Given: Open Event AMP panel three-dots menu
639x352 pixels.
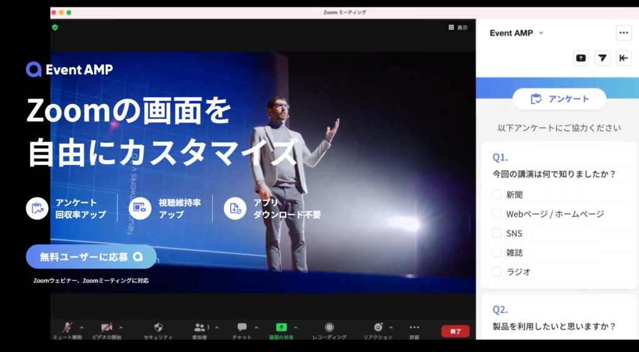Looking at the screenshot, I should click(x=623, y=32).
